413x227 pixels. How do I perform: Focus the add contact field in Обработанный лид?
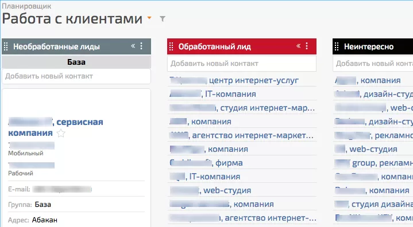click(x=242, y=64)
